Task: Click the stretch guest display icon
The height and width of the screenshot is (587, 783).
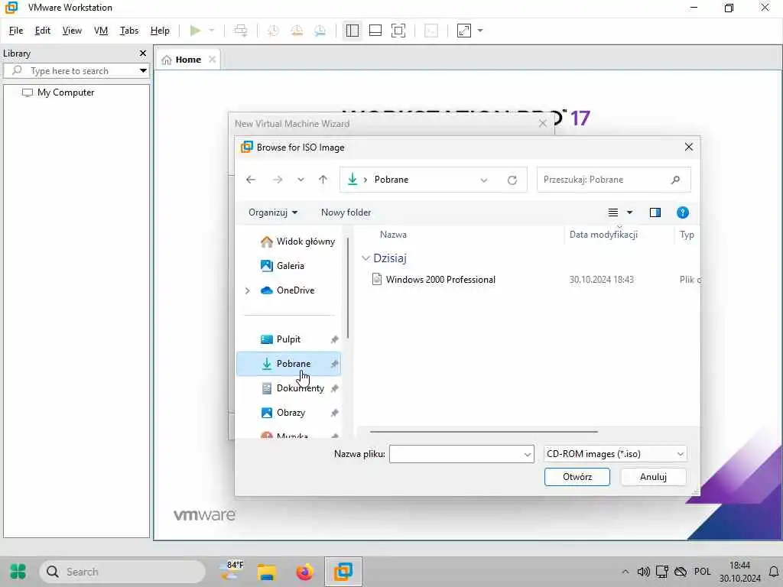Action: point(464,31)
